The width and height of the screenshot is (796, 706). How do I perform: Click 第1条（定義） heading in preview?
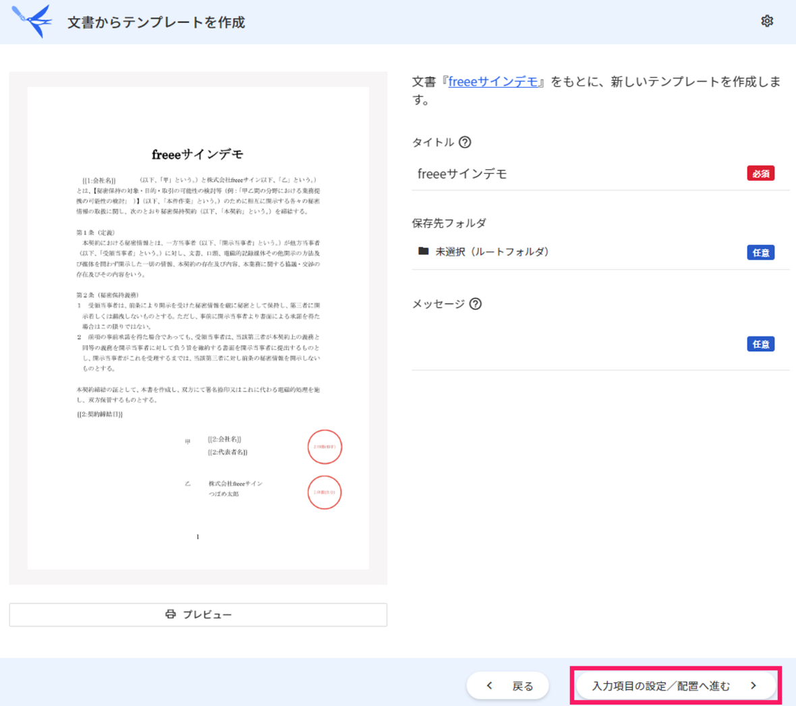click(x=95, y=233)
